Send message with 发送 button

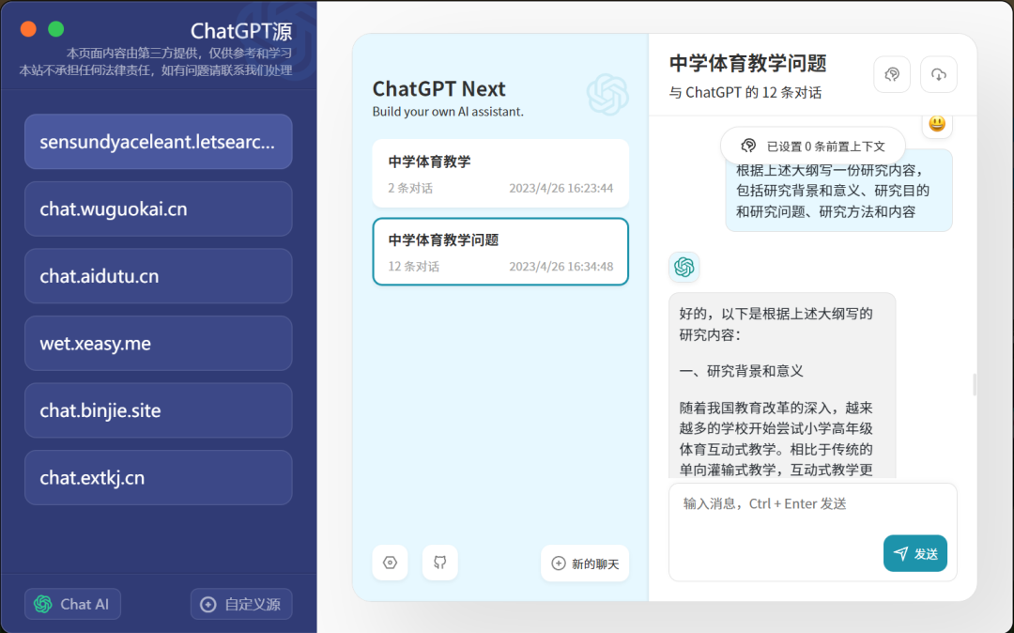pos(915,553)
